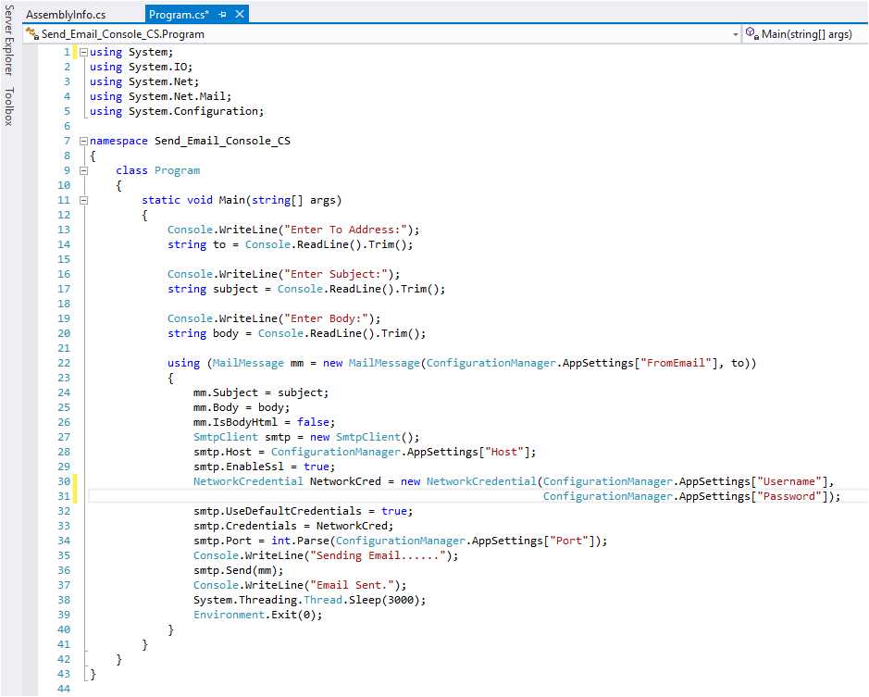Pin the Program.cs tab
The image size is (869, 697).
[x=223, y=15]
